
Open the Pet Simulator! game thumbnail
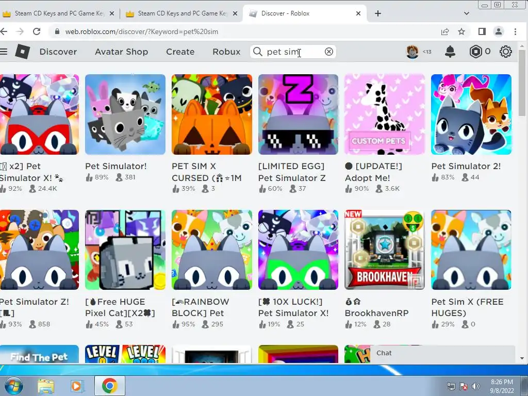[125, 114]
